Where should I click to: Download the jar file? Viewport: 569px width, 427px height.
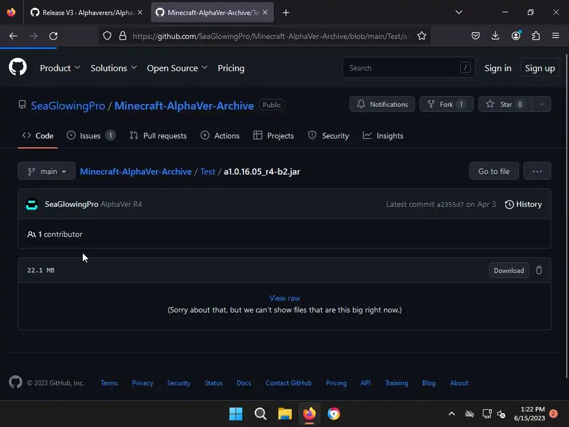pos(509,271)
